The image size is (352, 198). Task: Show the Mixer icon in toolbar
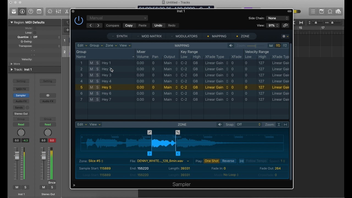[x=58, y=12]
